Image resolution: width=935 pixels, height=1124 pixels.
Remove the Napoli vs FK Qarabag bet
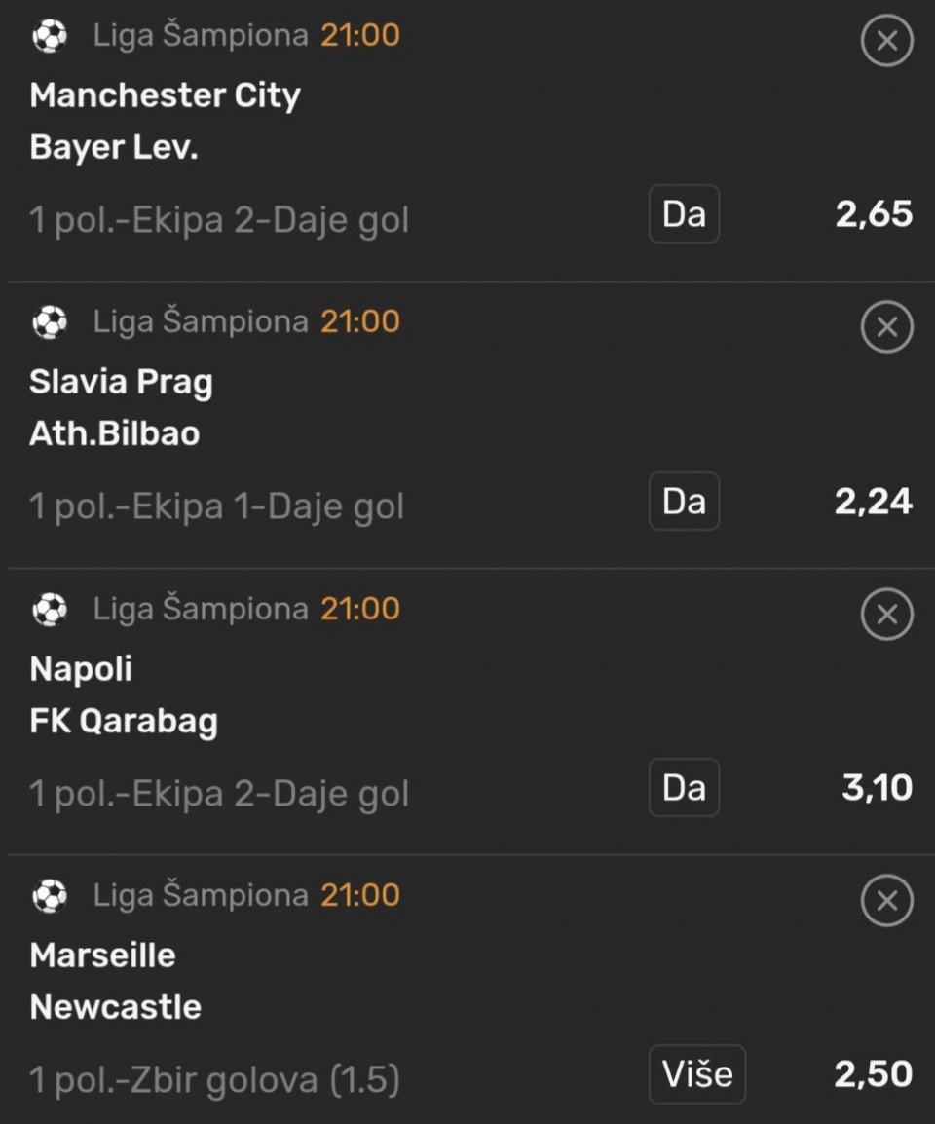tap(886, 615)
